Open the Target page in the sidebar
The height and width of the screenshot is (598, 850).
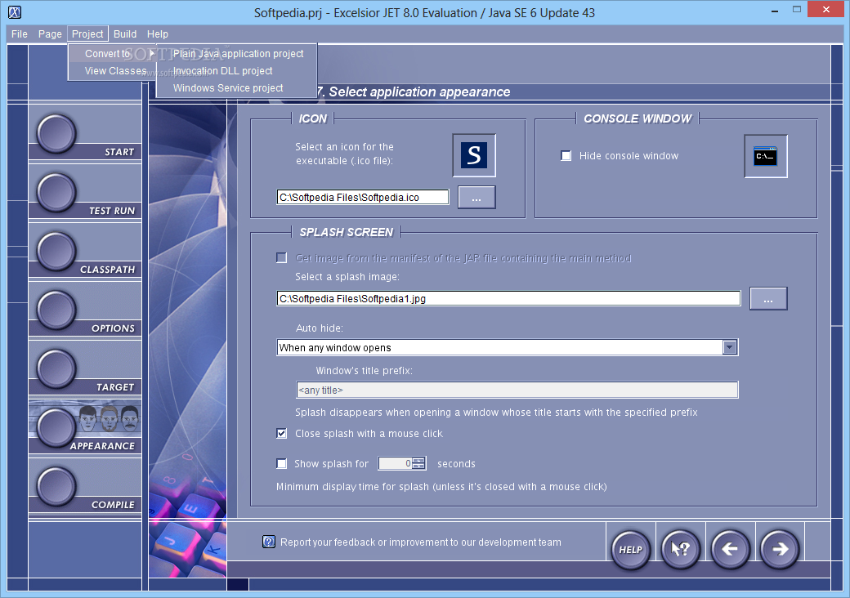[x=85, y=368]
